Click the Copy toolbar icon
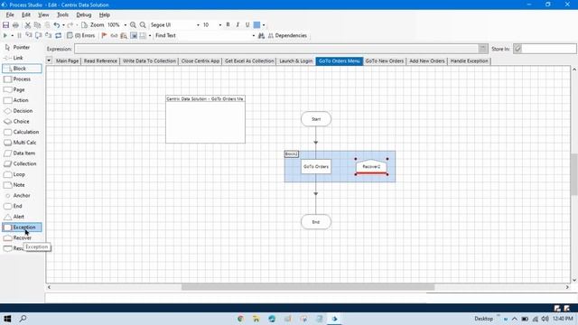The height and width of the screenshot is (325, 578). (x=37, y=24)
